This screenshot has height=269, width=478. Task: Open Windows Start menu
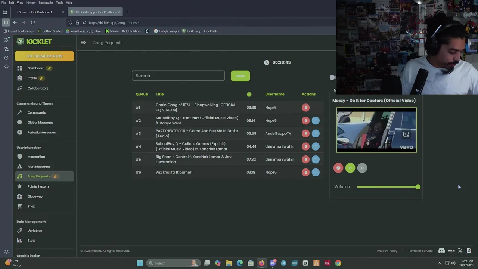(140, 263)
